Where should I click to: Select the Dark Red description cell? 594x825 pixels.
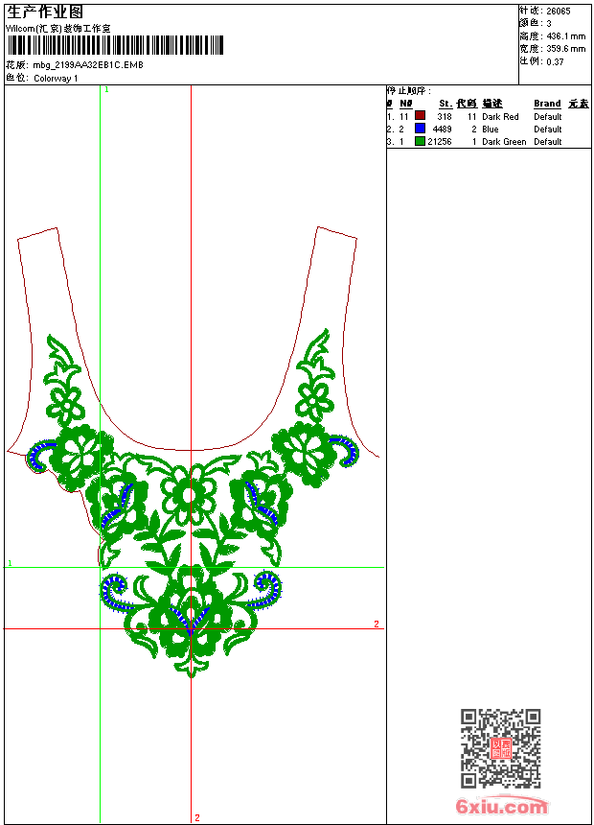coord(500,117)
